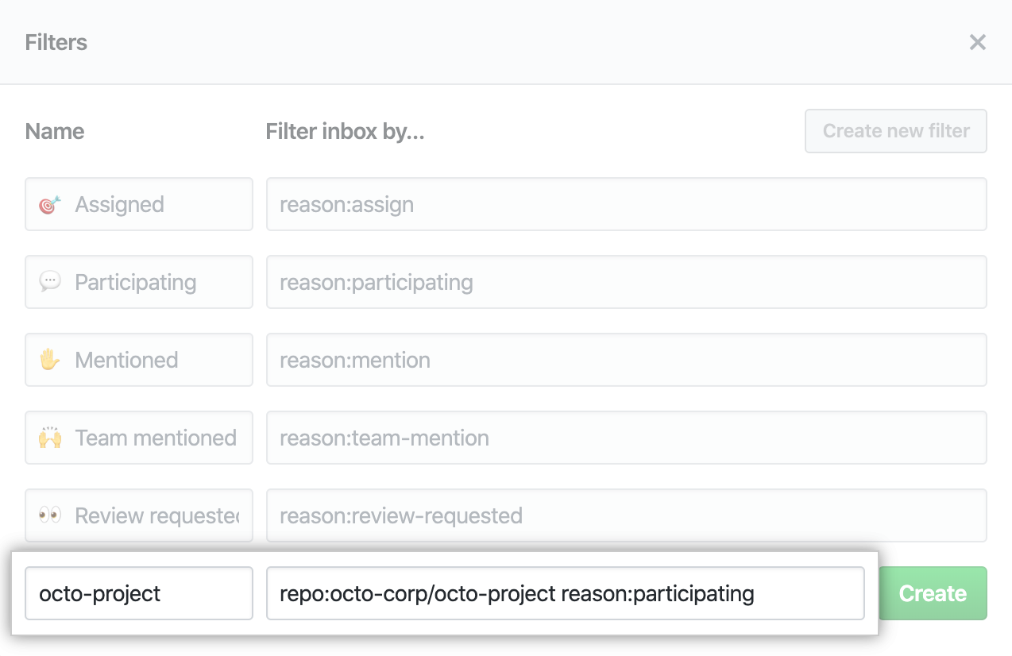Close the Filters dialog
Image resolution: width=1012 pixels, height=656 pixels.
977,43
